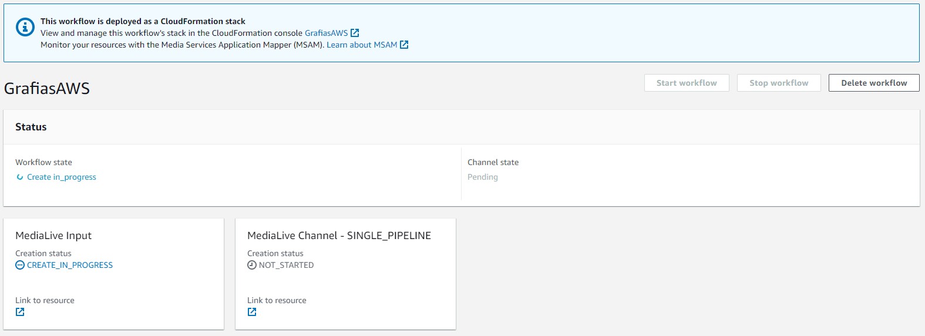Click the Pending channel state text
This screenshot has height=336, width=925.
[x=483, y=177]
